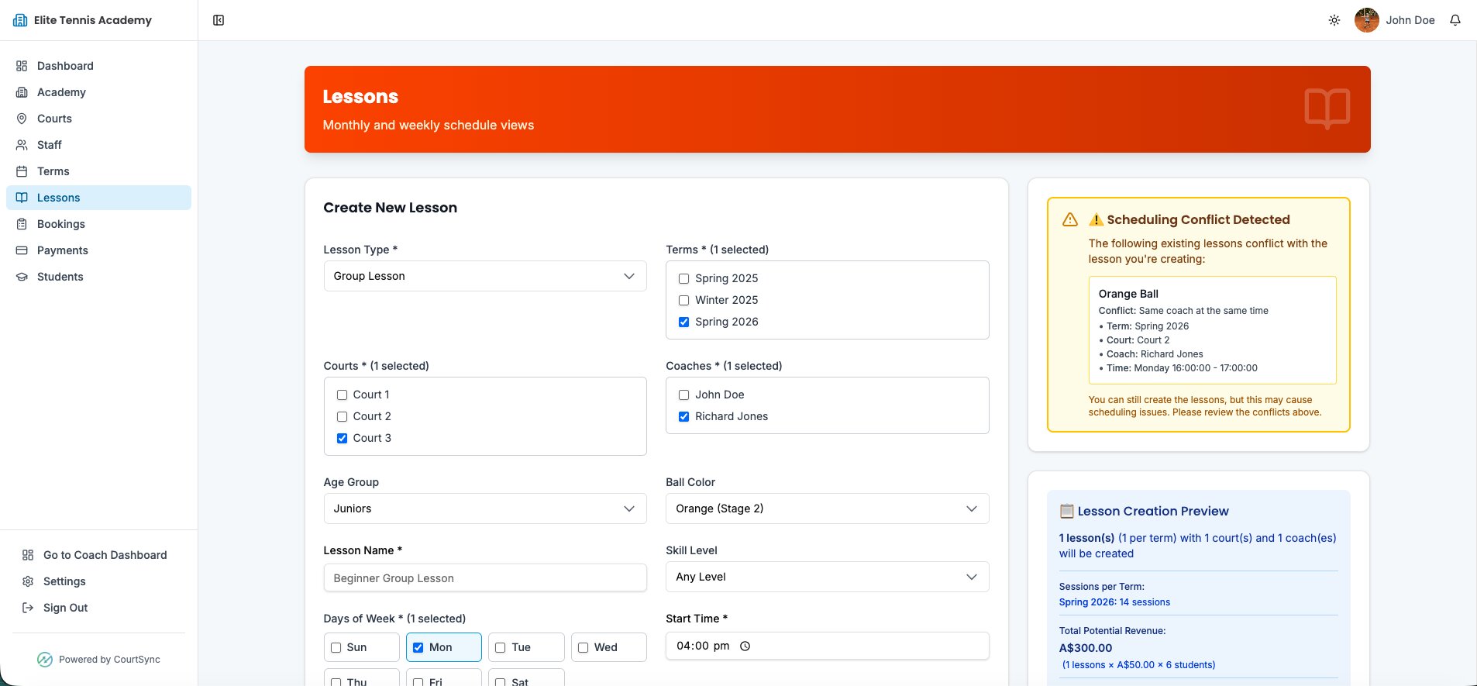Click John Doe's profile avatar

[x=1366, y=20]
